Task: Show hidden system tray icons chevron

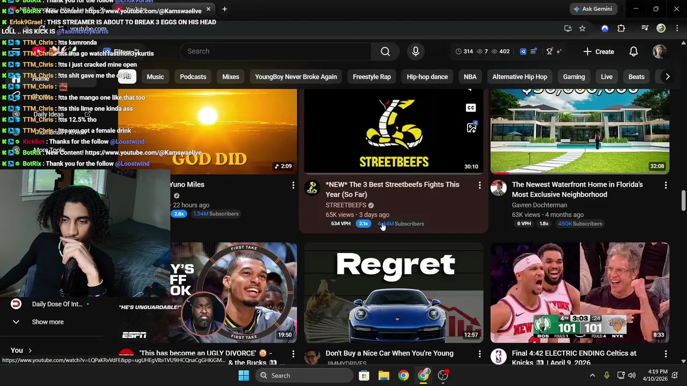Action: pos(593,375)
